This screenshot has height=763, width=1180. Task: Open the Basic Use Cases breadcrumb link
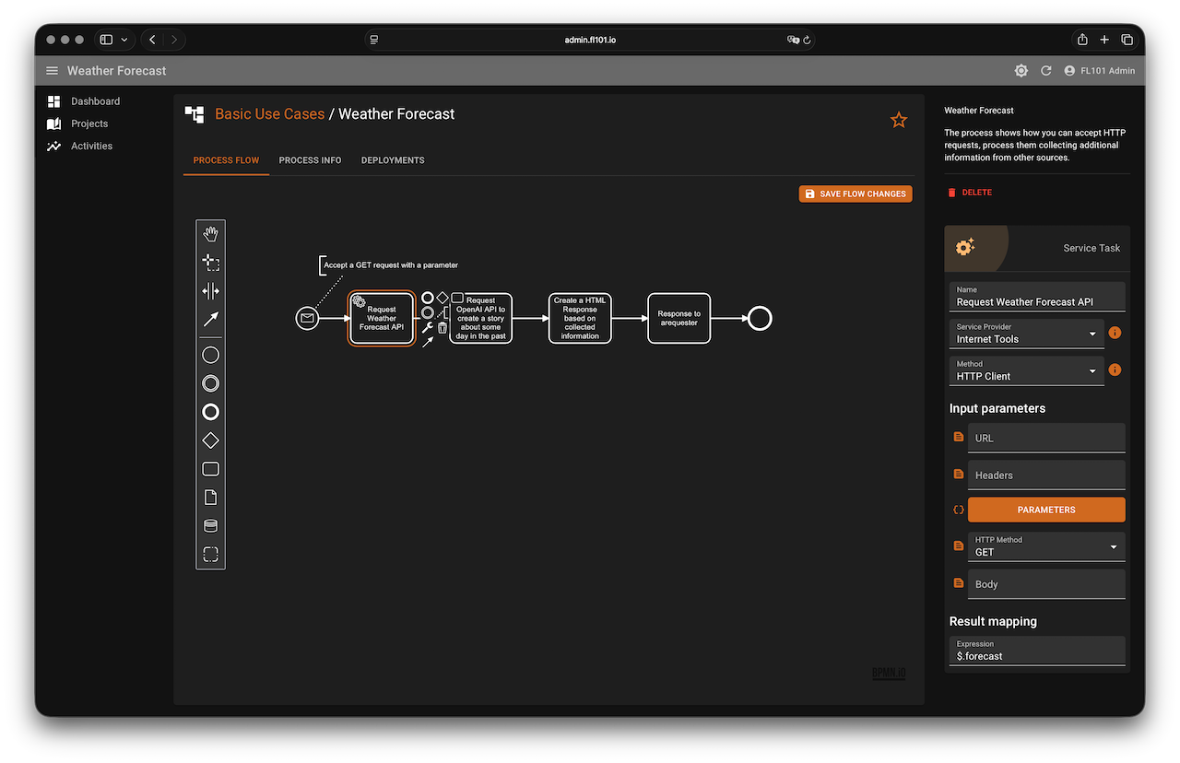[x=269, y=114]
